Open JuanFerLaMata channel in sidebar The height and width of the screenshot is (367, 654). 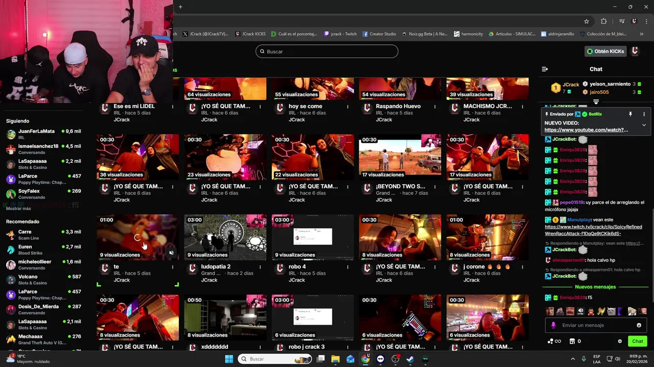point(43,134)
